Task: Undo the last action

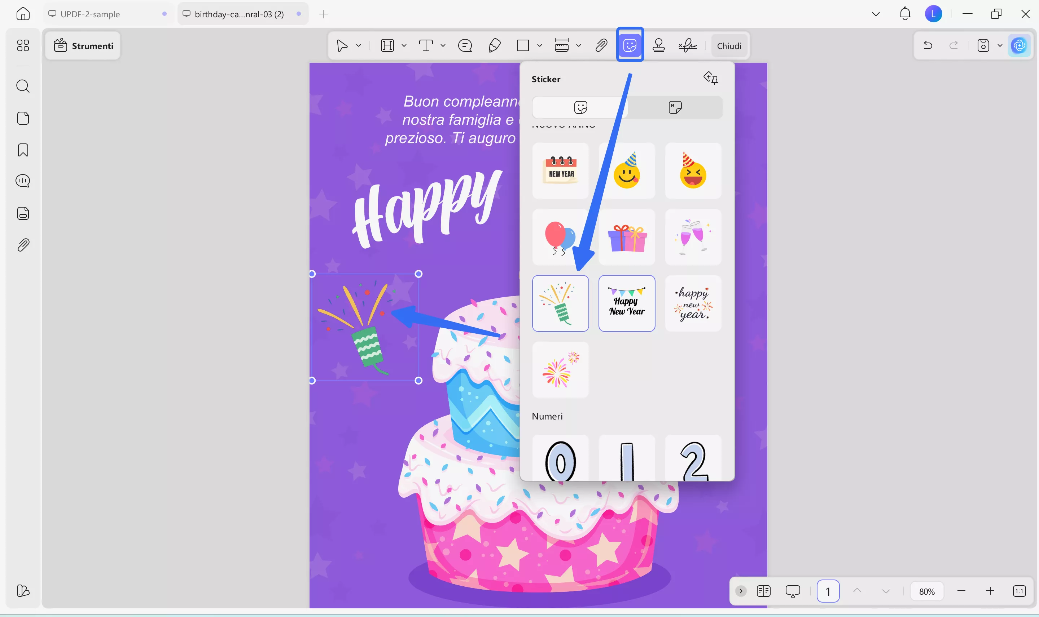Action: (x=928, y=45)
